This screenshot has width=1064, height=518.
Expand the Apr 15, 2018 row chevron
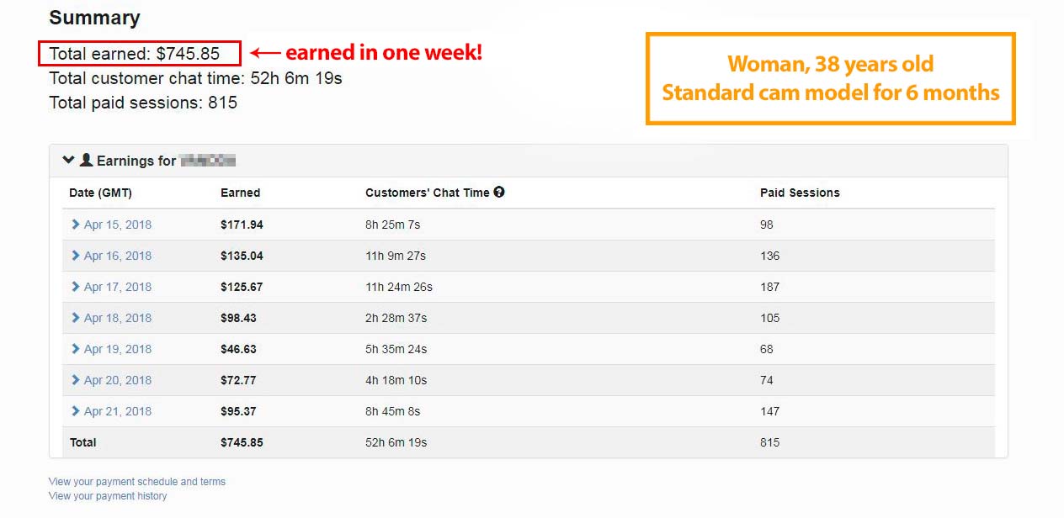pyautogui.click(x=76, y=225)
